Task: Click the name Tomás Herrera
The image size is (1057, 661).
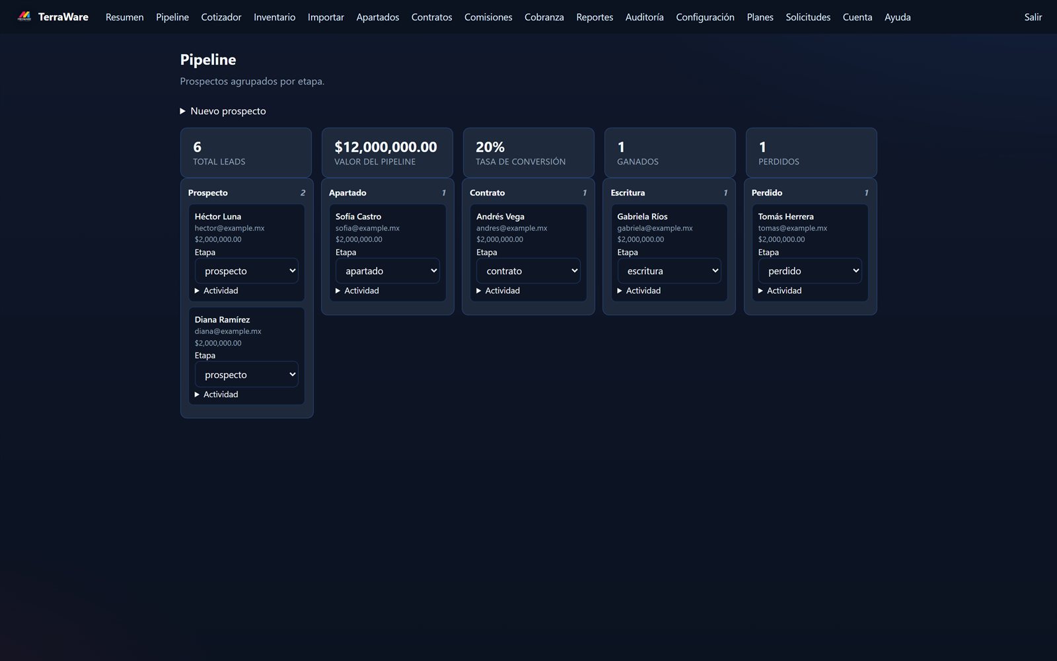Action: coord(785,217)
